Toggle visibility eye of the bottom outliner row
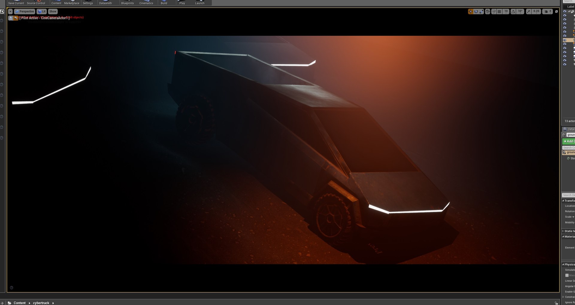This screenshot has width=575, height=305. point(565,64)
